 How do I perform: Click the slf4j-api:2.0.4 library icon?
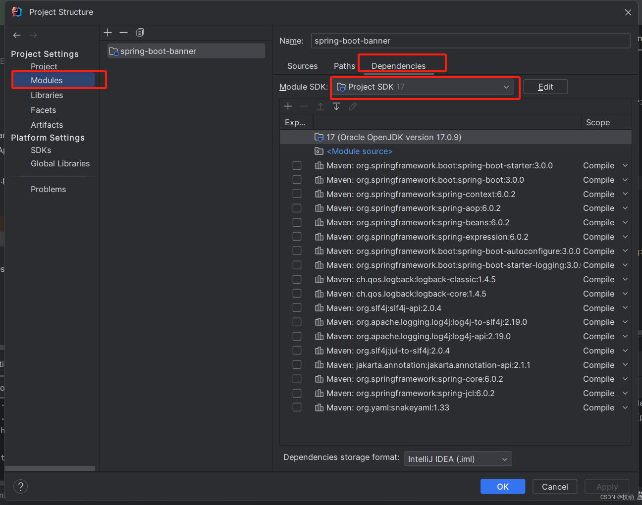click(320, 308)
